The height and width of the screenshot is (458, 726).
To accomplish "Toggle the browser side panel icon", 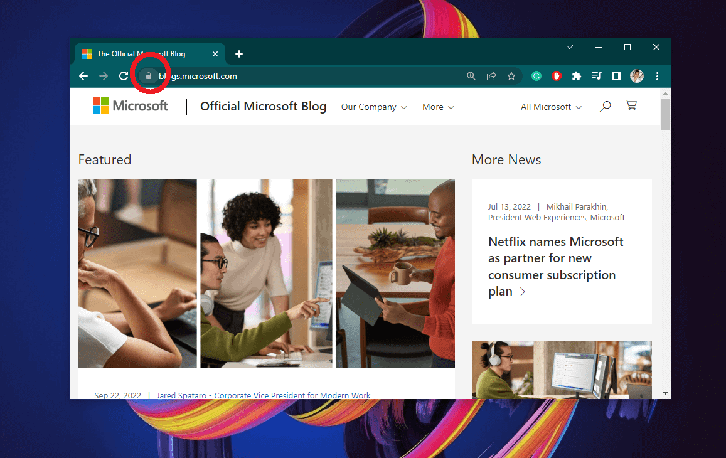I will [616, 76].
